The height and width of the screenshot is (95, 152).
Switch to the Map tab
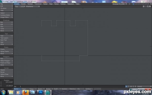click(x=51, y=4)
